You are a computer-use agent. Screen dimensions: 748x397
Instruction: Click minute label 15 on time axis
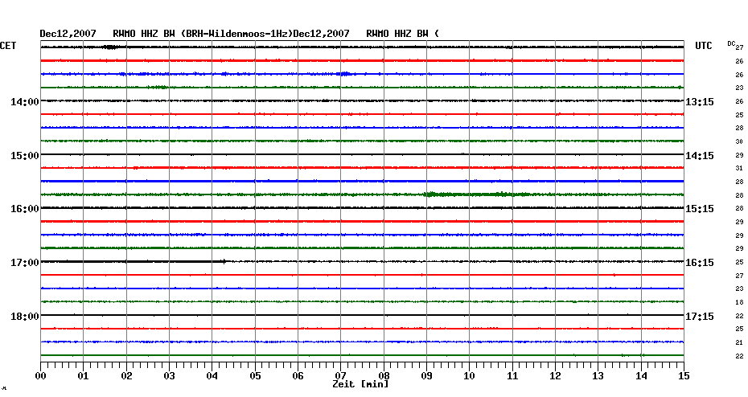(x=684, y=376)
